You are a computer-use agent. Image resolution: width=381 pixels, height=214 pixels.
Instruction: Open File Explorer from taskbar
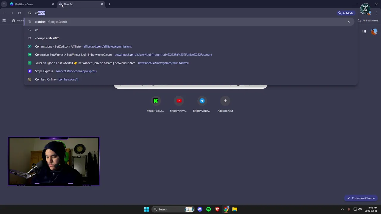[x=235, y=209]
